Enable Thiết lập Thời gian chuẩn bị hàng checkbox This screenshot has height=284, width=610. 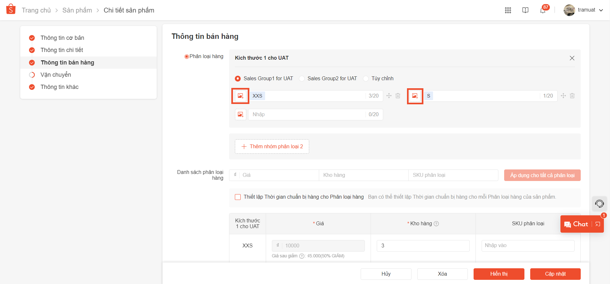pos(238,197)
